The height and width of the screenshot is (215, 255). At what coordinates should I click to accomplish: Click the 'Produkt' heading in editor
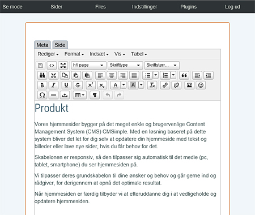pos(52,108)
